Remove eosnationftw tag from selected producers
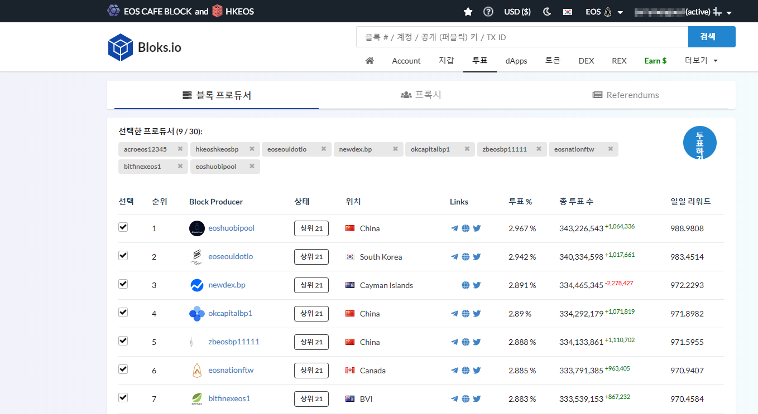Viewport: 758px width, 414px height. [610, 149]
